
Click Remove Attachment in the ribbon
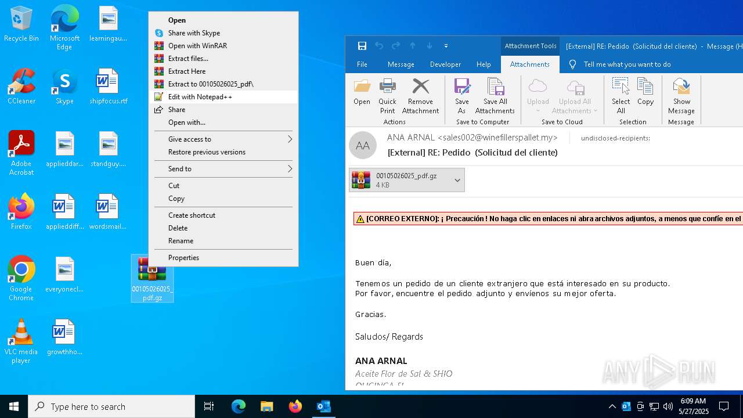click(420, 96)
